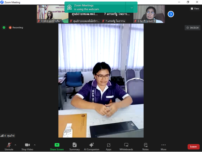Screen dimensions: 202x152
Task: Stop Video camera
Action: [x=27, y=146]
